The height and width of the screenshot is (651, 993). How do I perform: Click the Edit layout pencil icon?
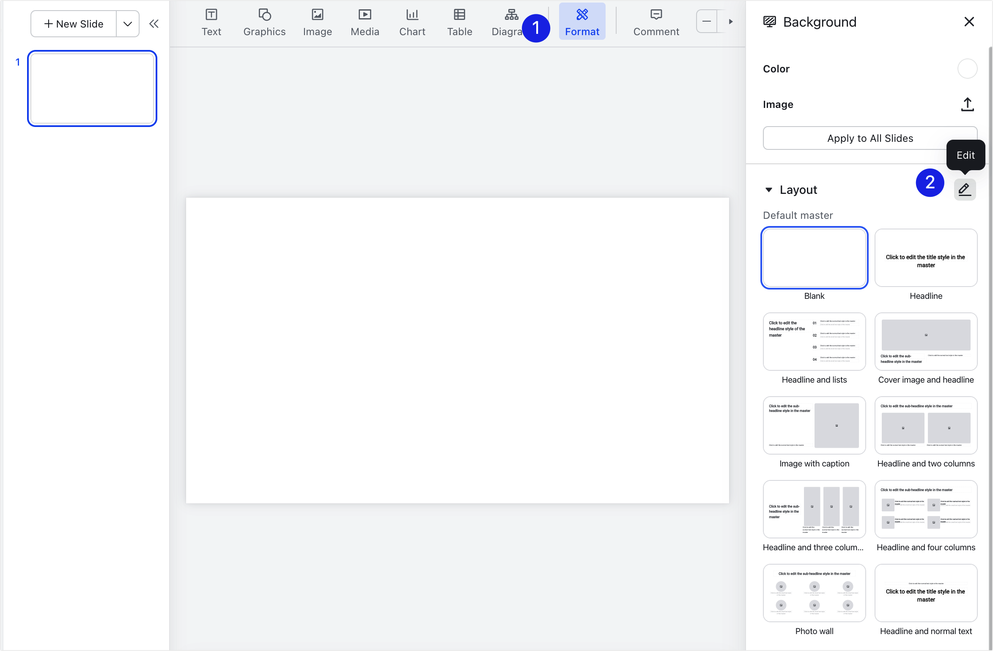click(965, 189)
